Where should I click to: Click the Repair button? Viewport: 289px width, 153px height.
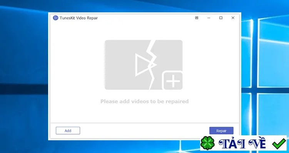coord(221,131)
